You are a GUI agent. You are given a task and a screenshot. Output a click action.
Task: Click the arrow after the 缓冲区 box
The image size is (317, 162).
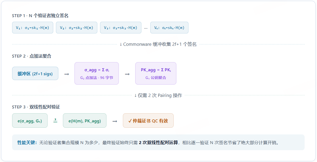pos(66,74)
